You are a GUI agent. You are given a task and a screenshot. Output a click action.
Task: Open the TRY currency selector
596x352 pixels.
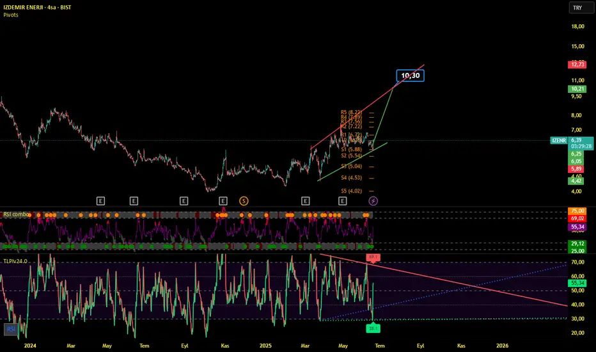pos(581,8)
